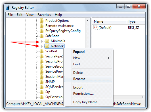Open the Favorites menu

point(44,15)
